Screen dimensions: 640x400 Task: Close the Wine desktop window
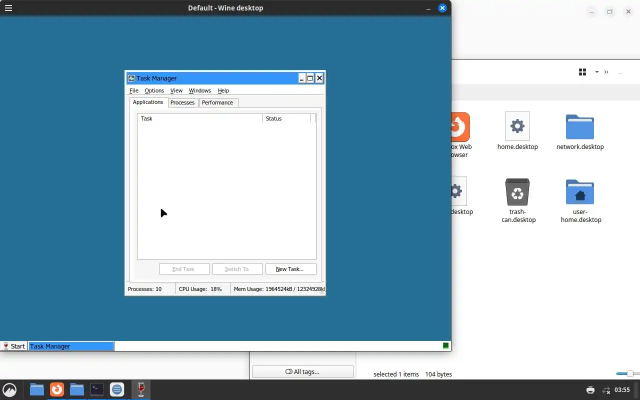point(442,8)
